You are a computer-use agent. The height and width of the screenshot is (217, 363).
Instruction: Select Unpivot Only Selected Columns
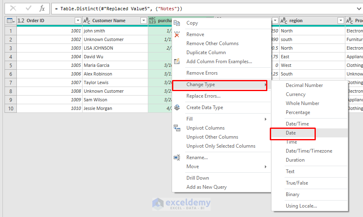coord(222,146)
